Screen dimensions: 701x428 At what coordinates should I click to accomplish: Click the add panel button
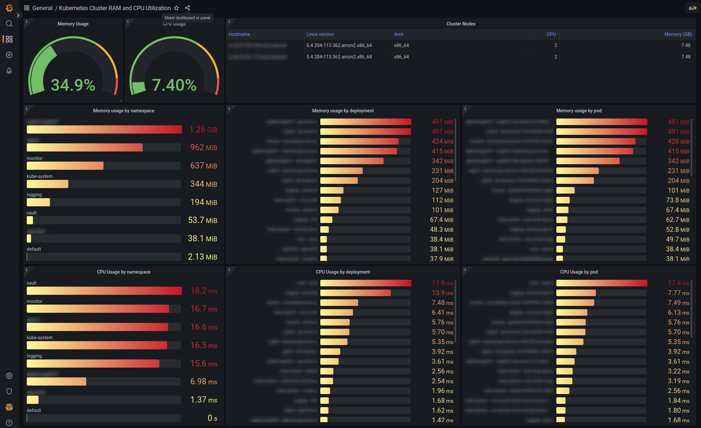click(x=693, y=8)
